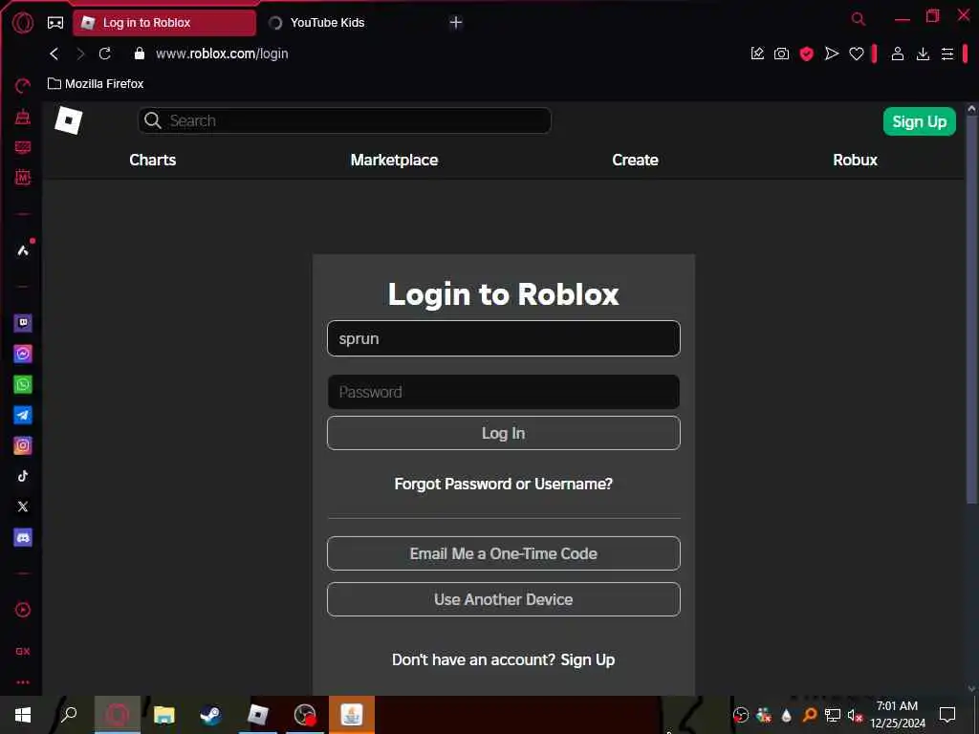Switch to the YouTube Kids tab
This screenshot has height=734, width=979.
click(327, 23)
